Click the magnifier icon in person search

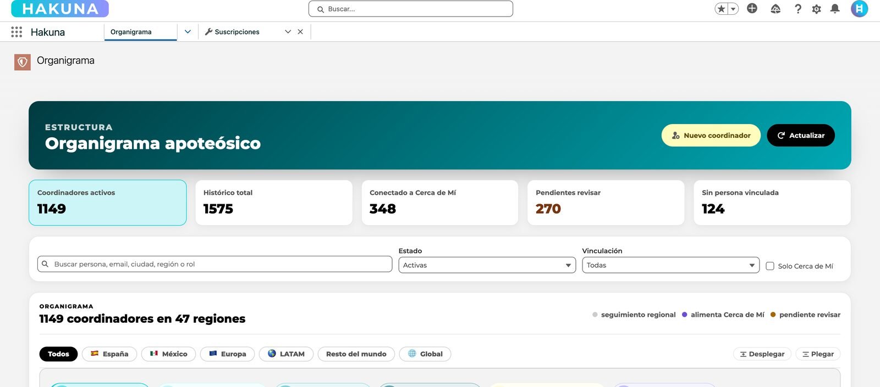pos(45,264)
